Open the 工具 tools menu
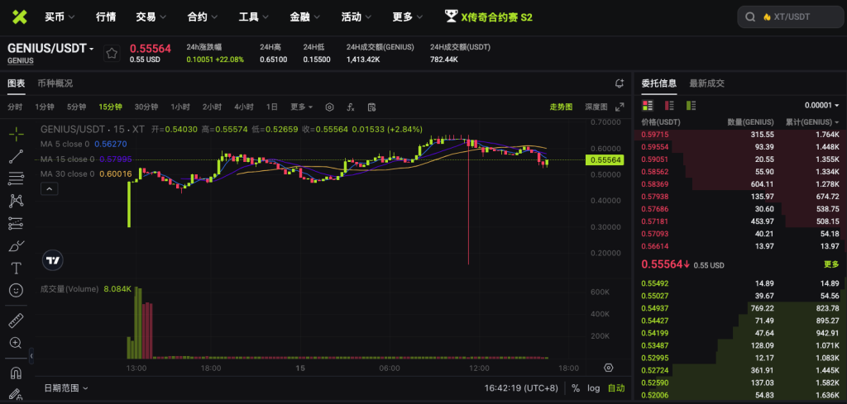This screenshot has height=404, width=847. pos(253,17)
